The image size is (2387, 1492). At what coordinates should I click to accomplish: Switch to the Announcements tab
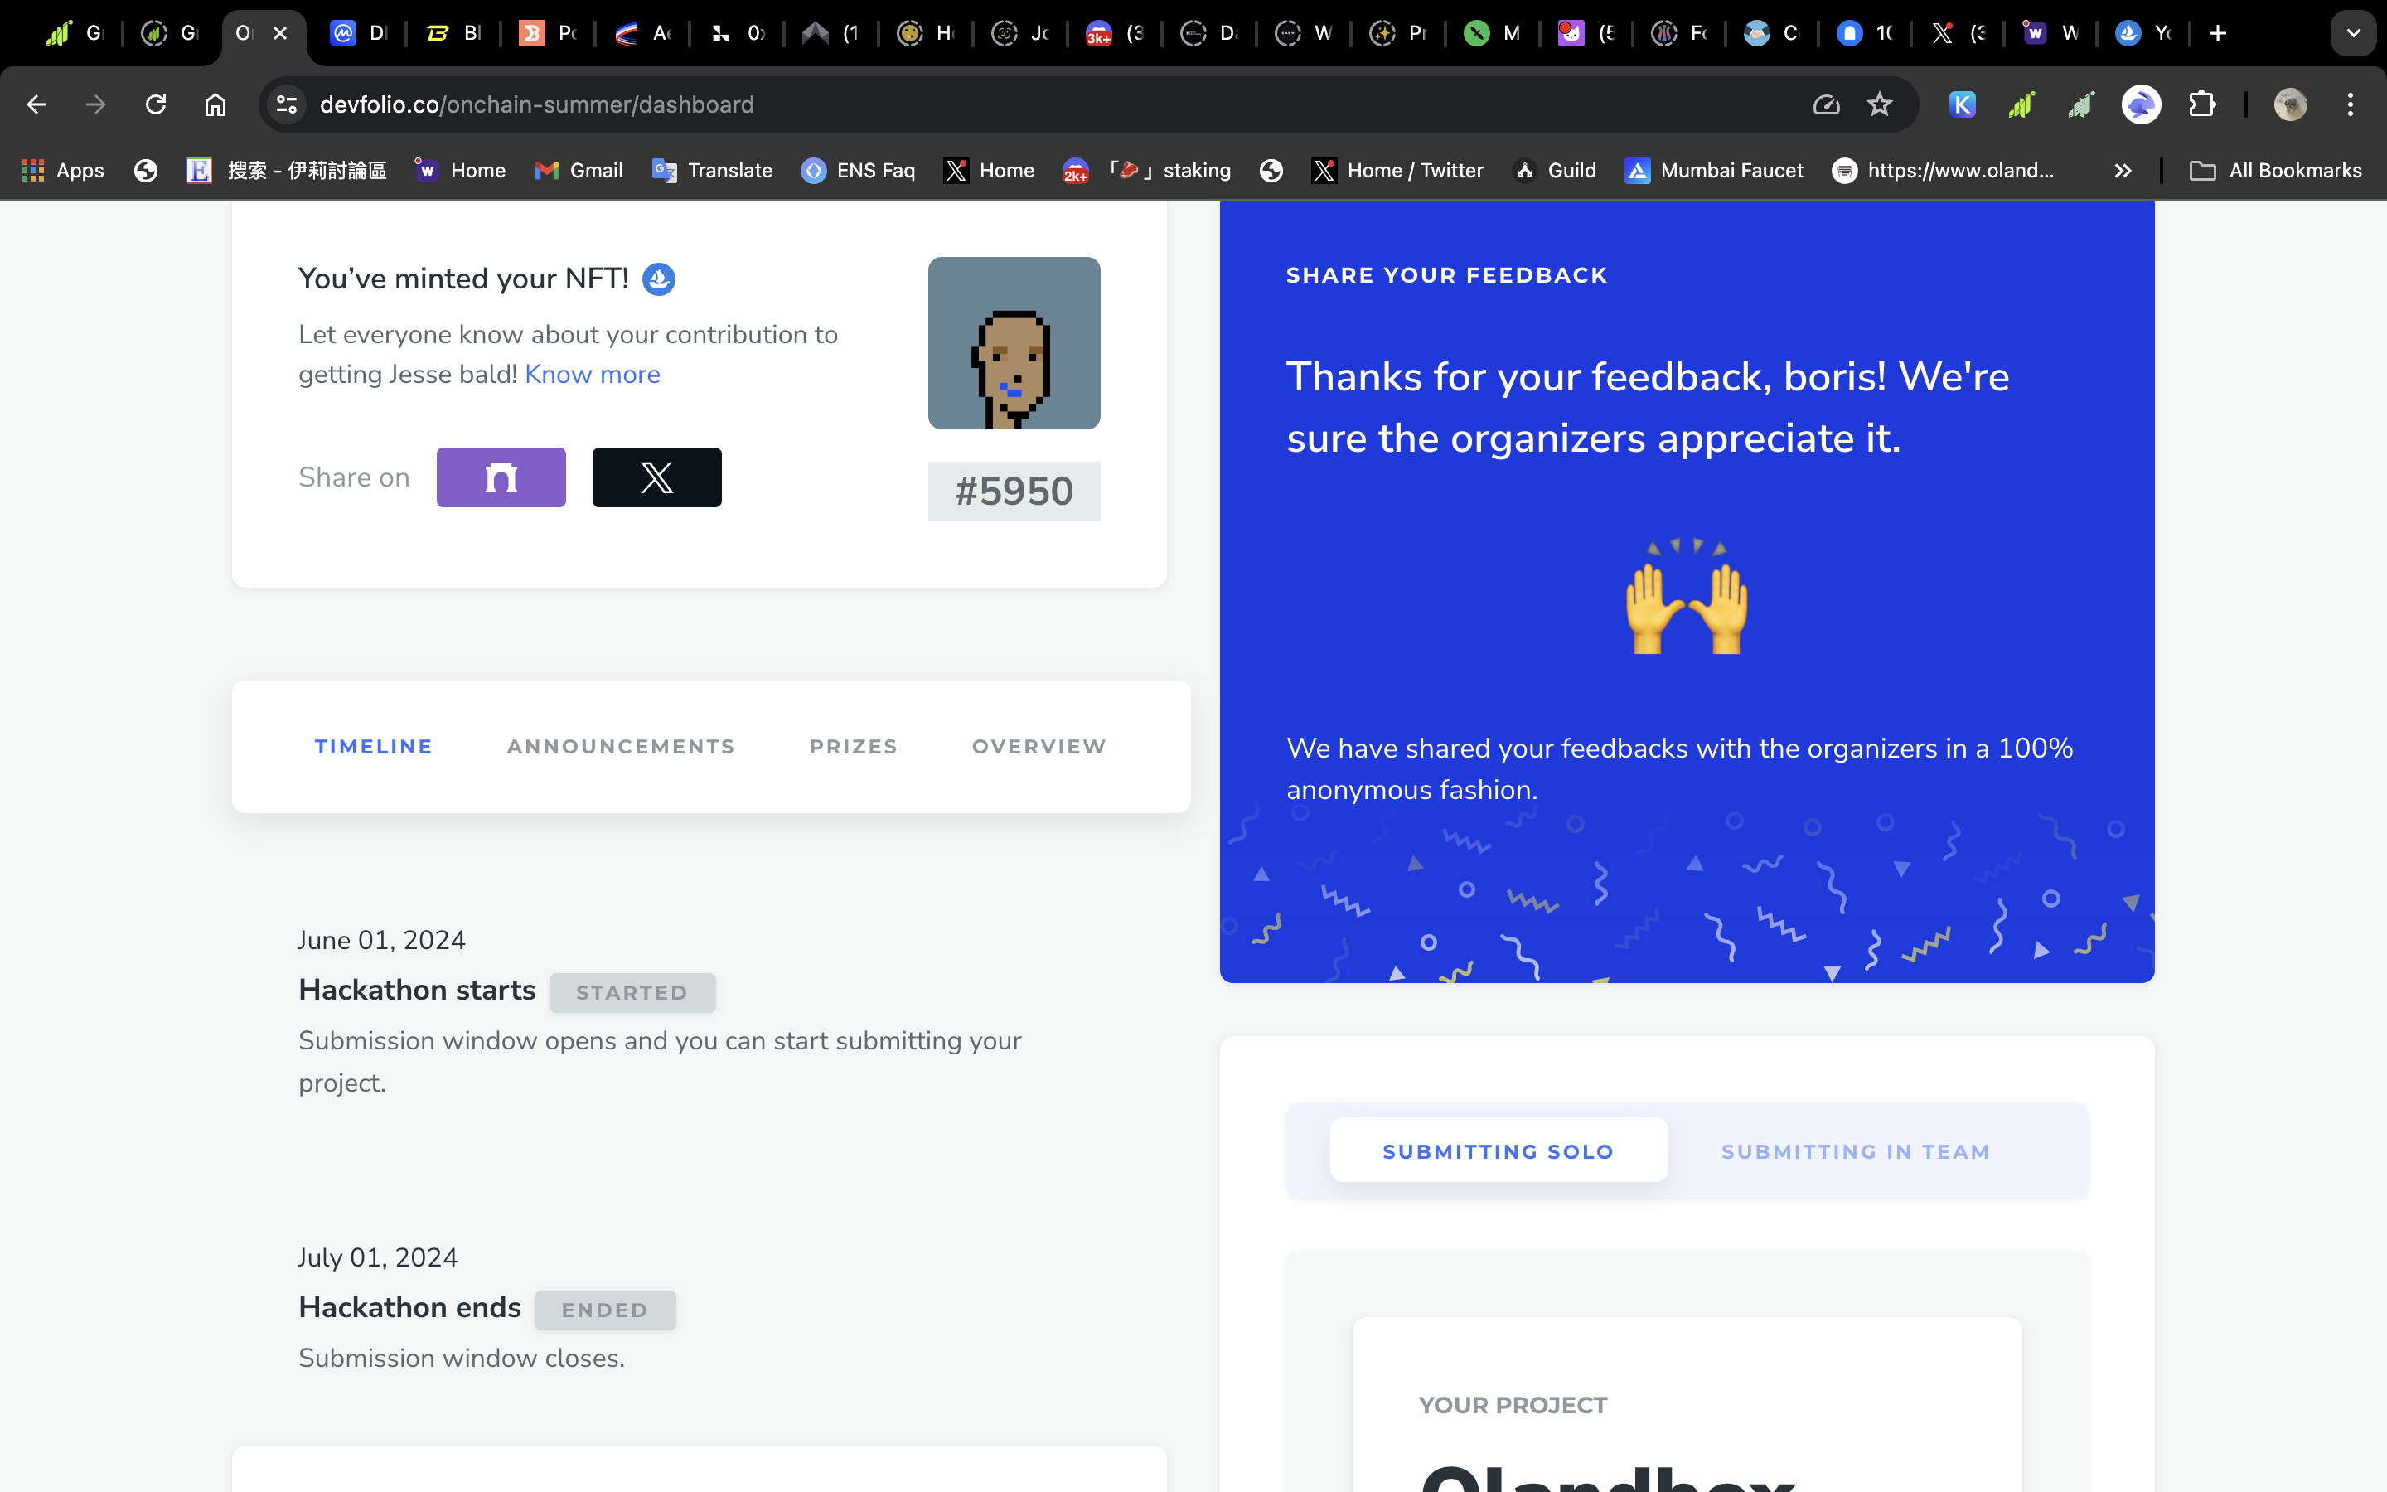point(622,747)
